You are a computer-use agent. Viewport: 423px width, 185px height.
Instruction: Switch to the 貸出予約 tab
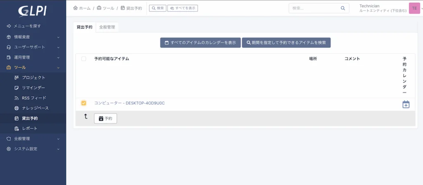point(84,27)
